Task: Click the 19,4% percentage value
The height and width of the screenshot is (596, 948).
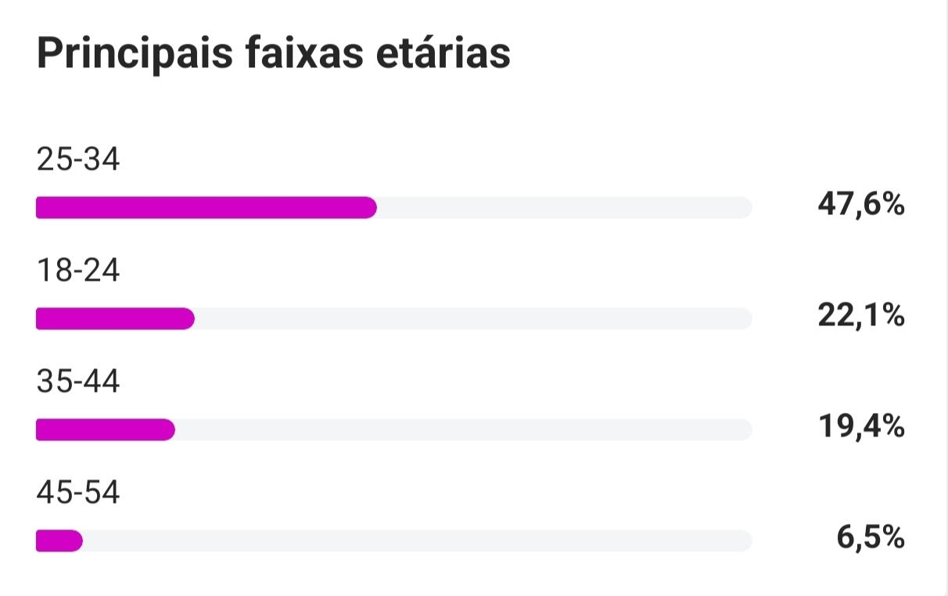Action: click(x=860, y=427)
